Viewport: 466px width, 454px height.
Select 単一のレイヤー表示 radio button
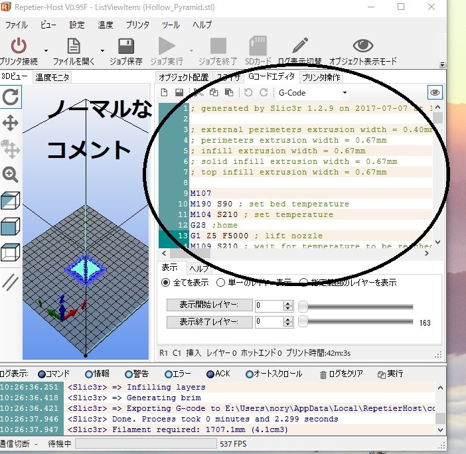pyautogui.click(x=220, y=282)
